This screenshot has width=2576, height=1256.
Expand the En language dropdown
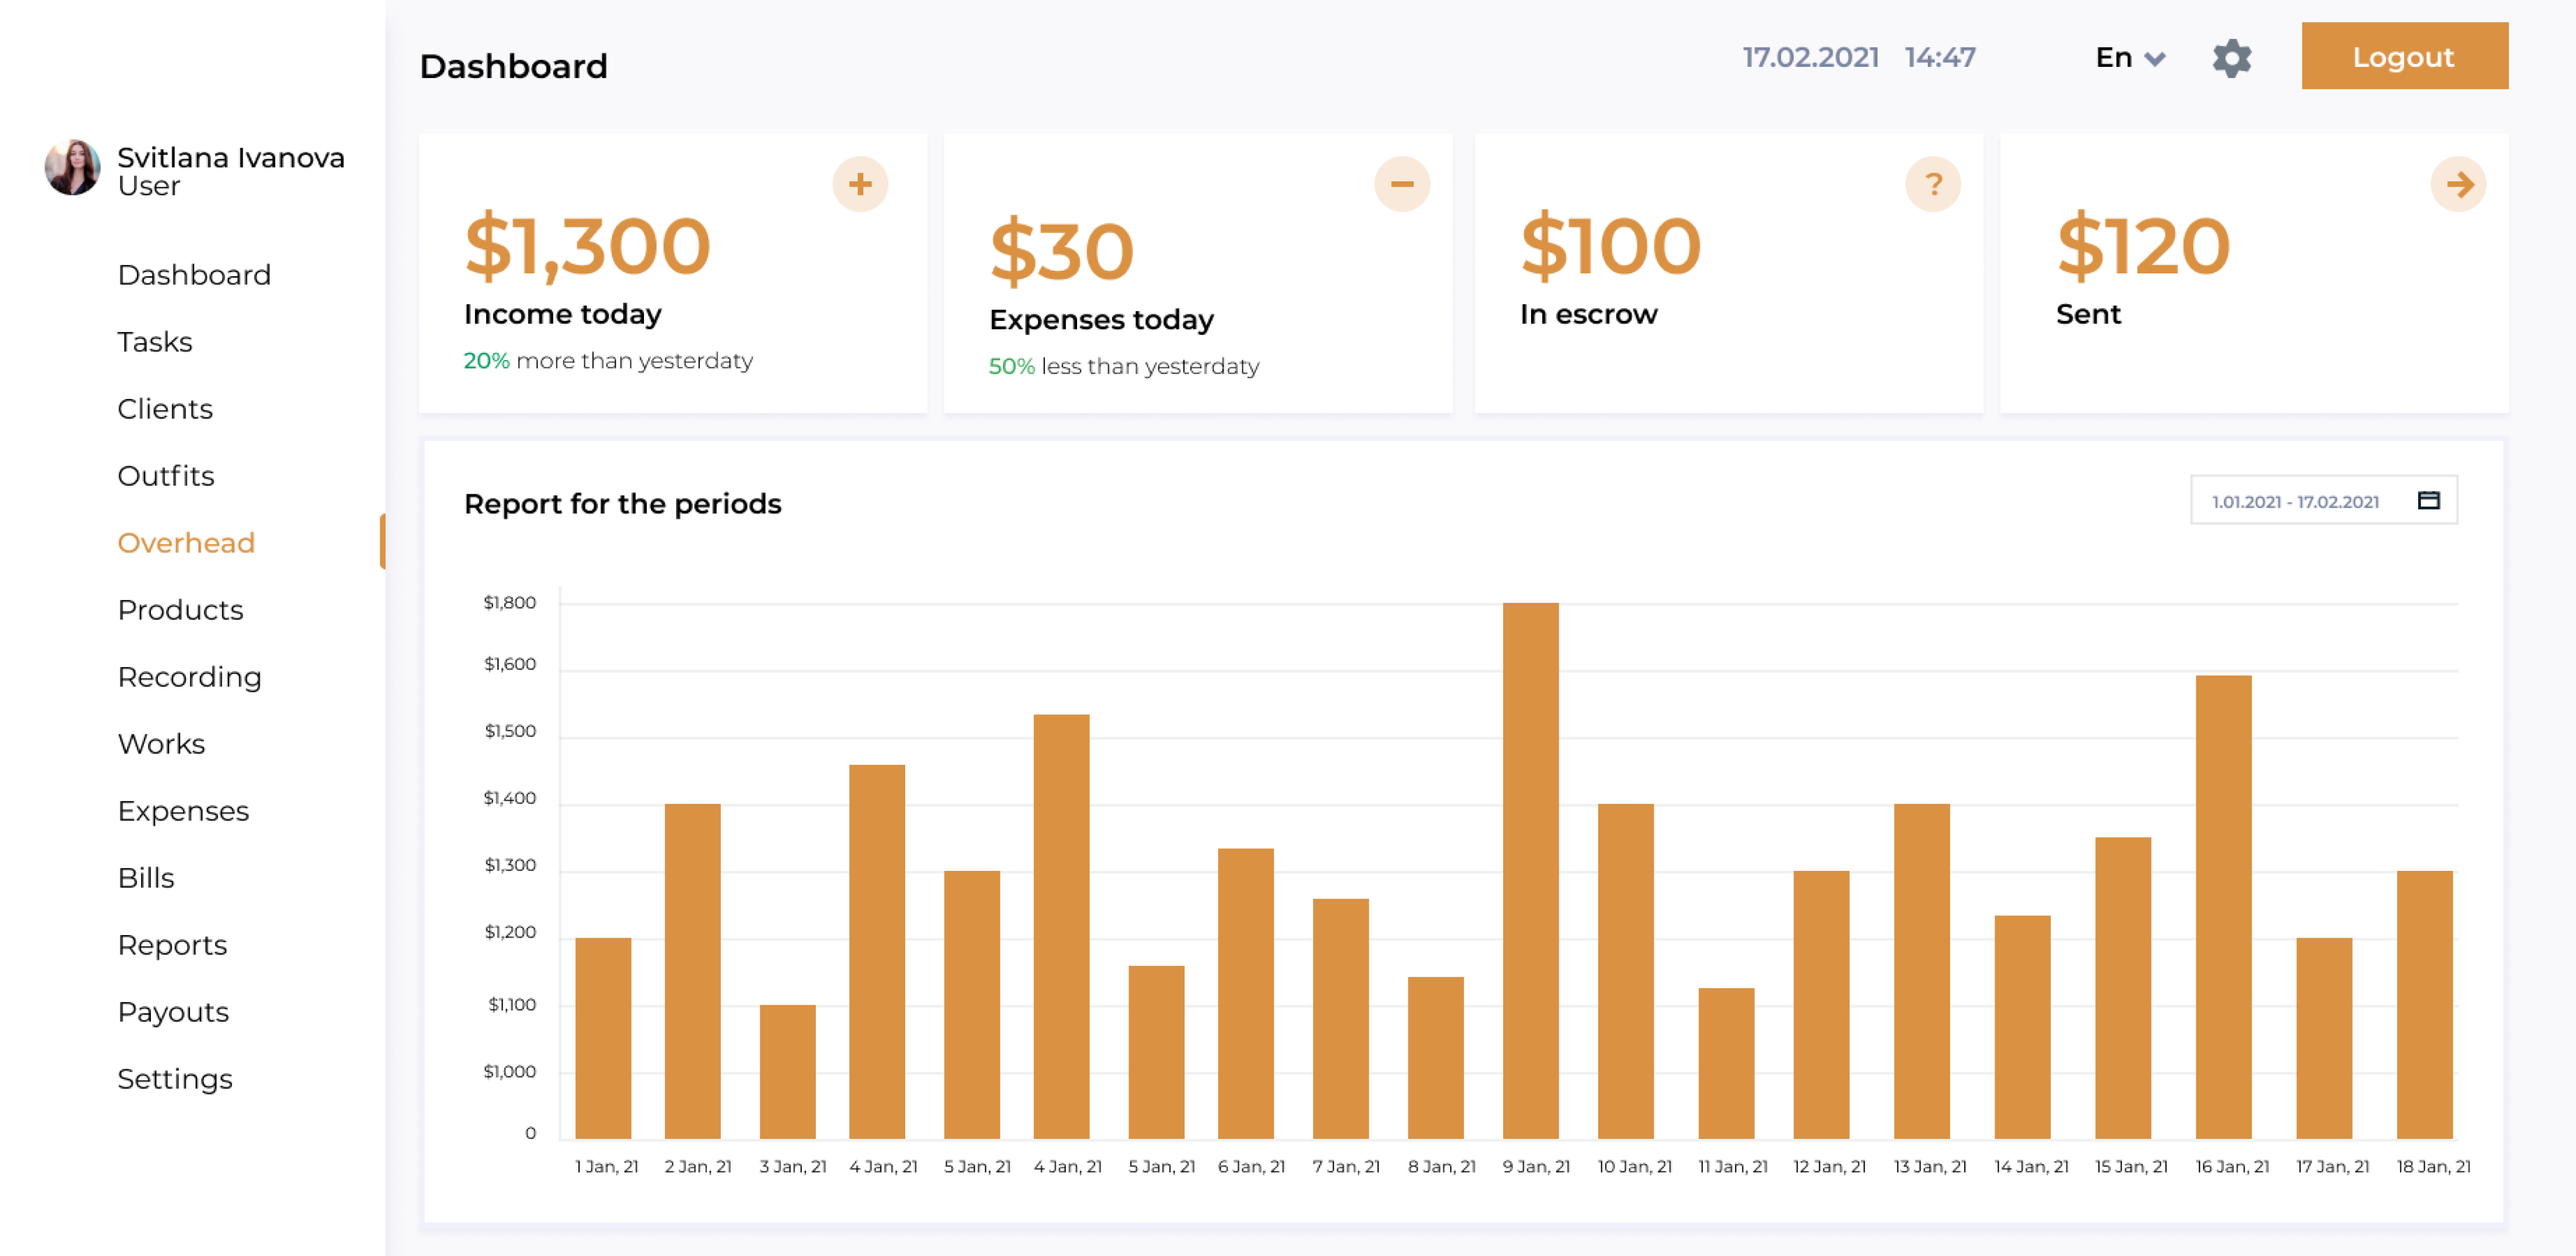click(2130, 58)
